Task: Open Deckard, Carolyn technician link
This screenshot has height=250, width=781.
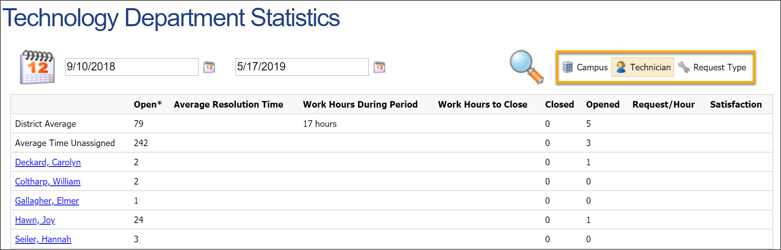Action: pos(48,162)
